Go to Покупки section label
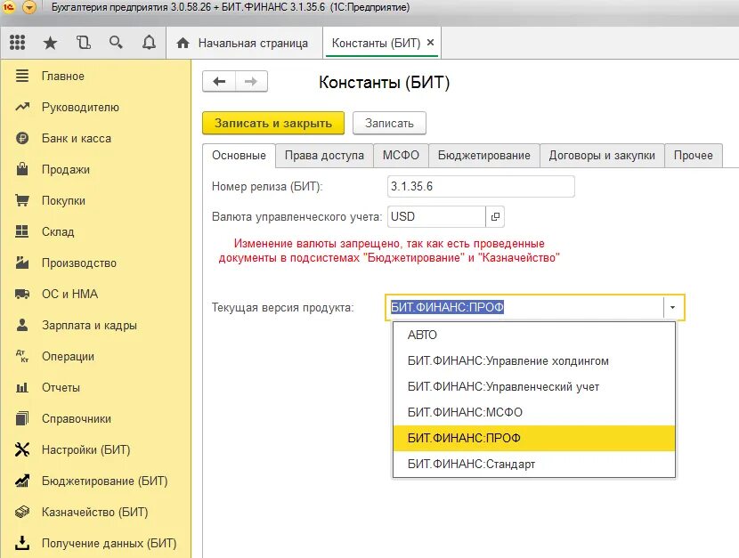Viewport: 739px width, 558px height. pyautogui.click(x=63, y=200)
